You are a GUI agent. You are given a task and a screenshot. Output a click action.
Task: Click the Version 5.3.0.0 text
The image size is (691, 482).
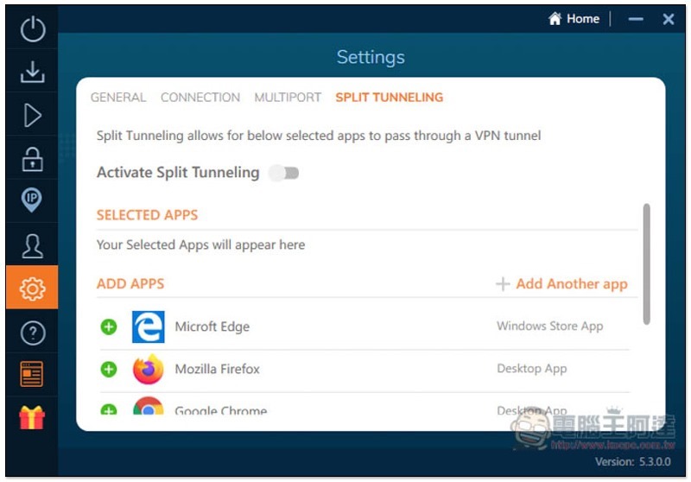click(x=633, y=462)
